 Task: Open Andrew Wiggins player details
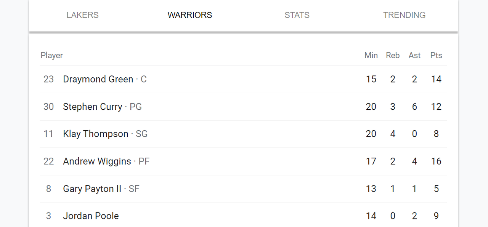[x=97, y=161]
